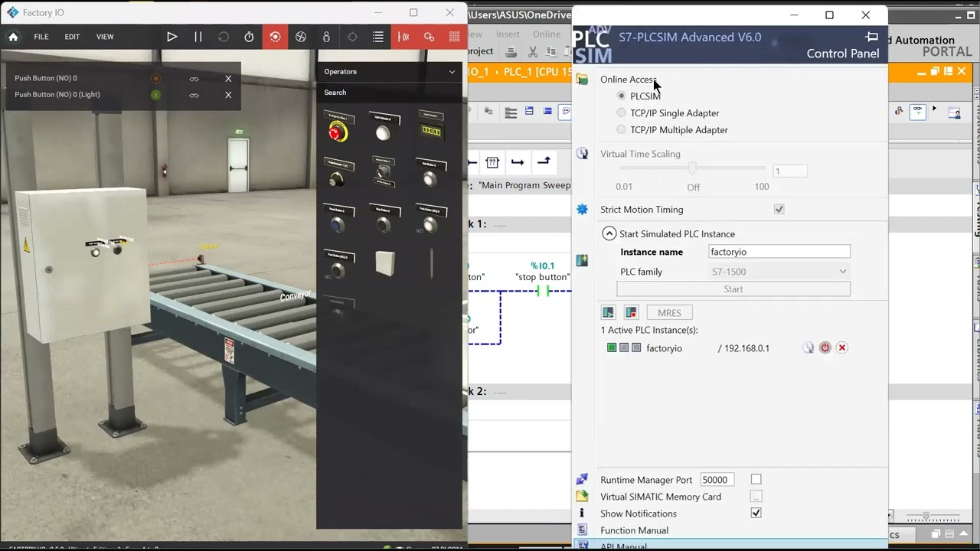Image resolution: width=980 pixels, height=551 pixels.
Task: Expand the Operators category dropdown
Action: coord(452,71)
